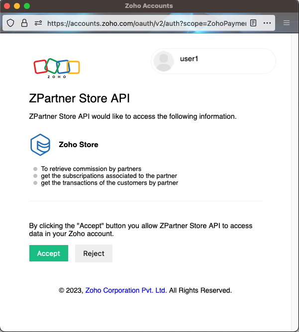Image resolution: width=299 pixels, height=332 pixels.
Task: Click the Zoho Accounts window title
Action: click(x=149, y=6)
